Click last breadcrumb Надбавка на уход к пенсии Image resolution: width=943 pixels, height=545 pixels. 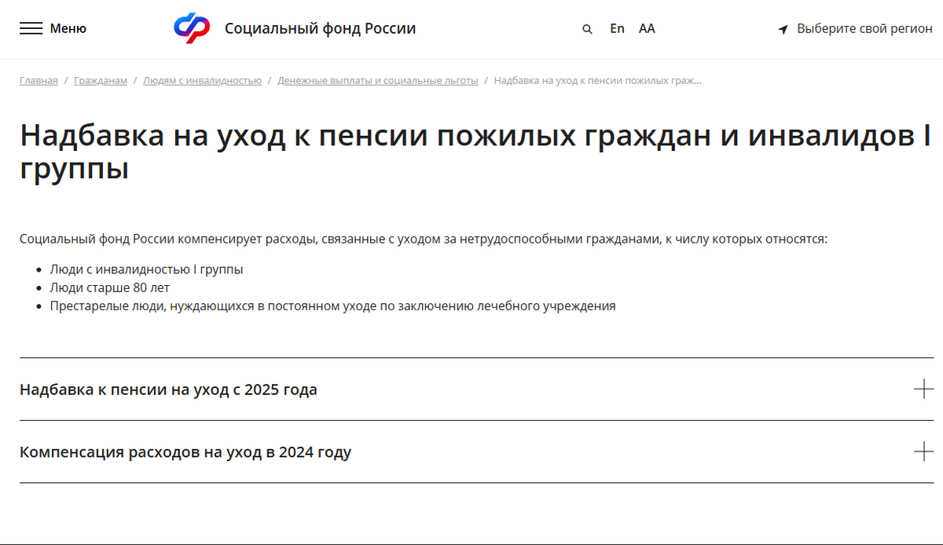point(598,81)
